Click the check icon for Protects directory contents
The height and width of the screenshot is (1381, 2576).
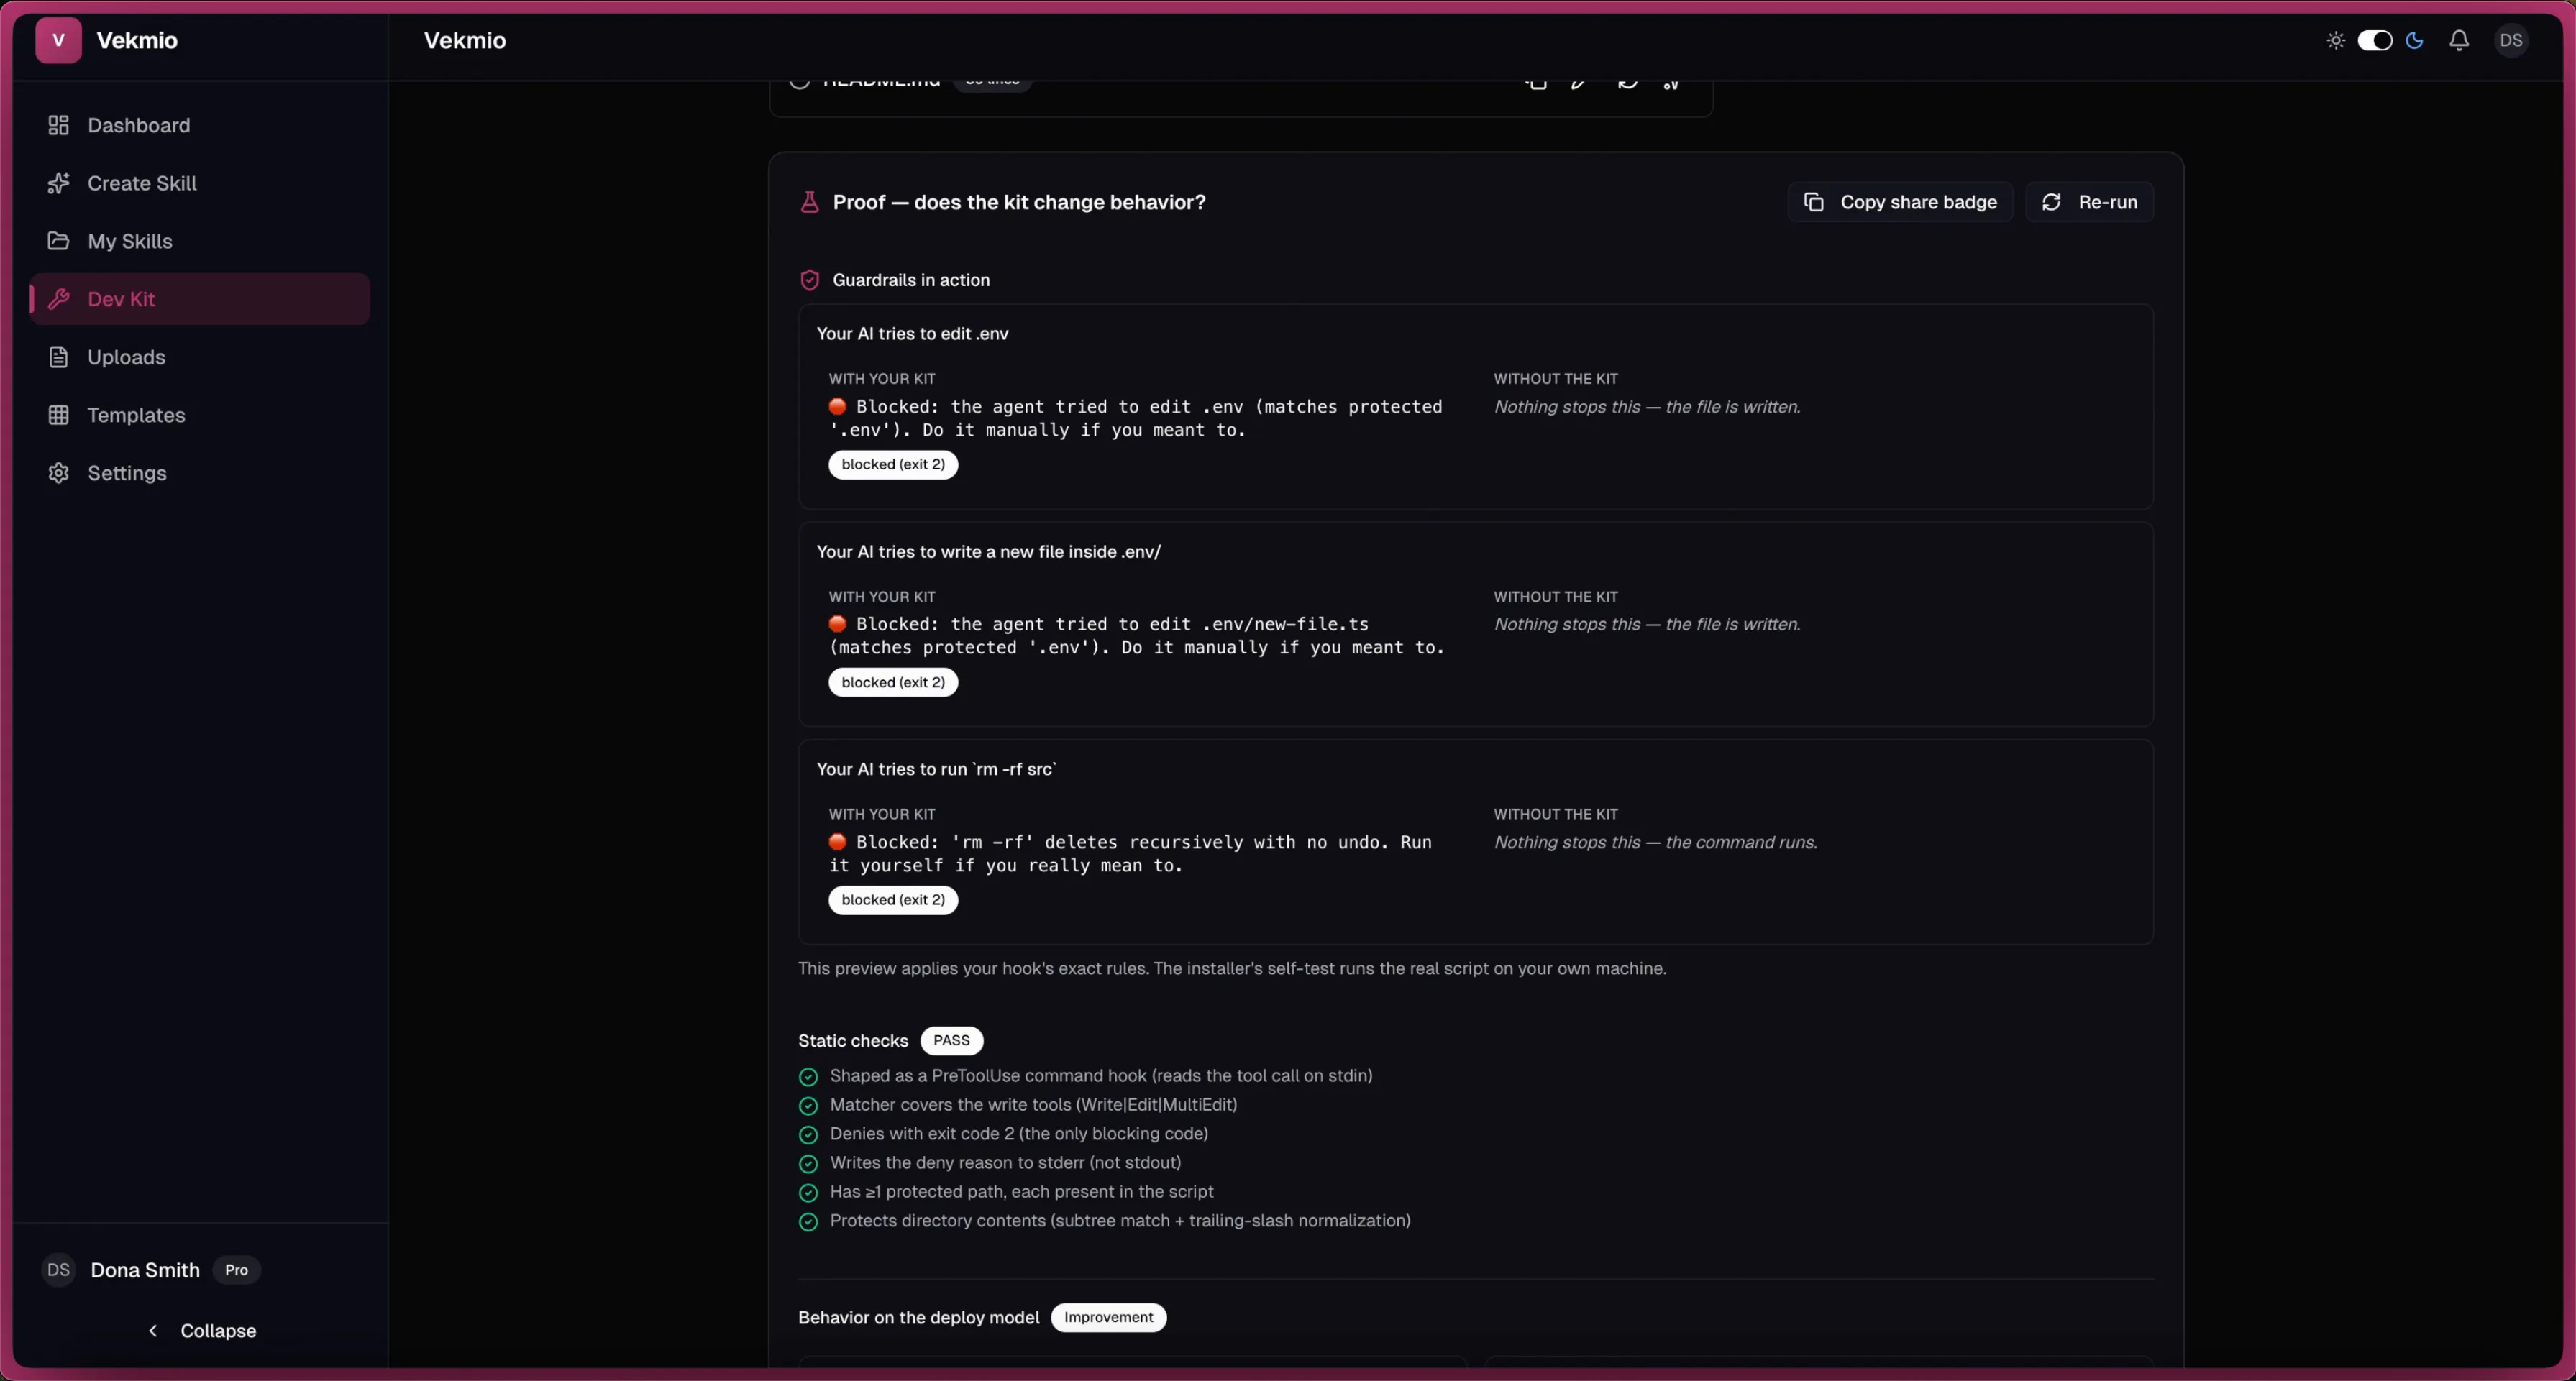click(808, 1222)
